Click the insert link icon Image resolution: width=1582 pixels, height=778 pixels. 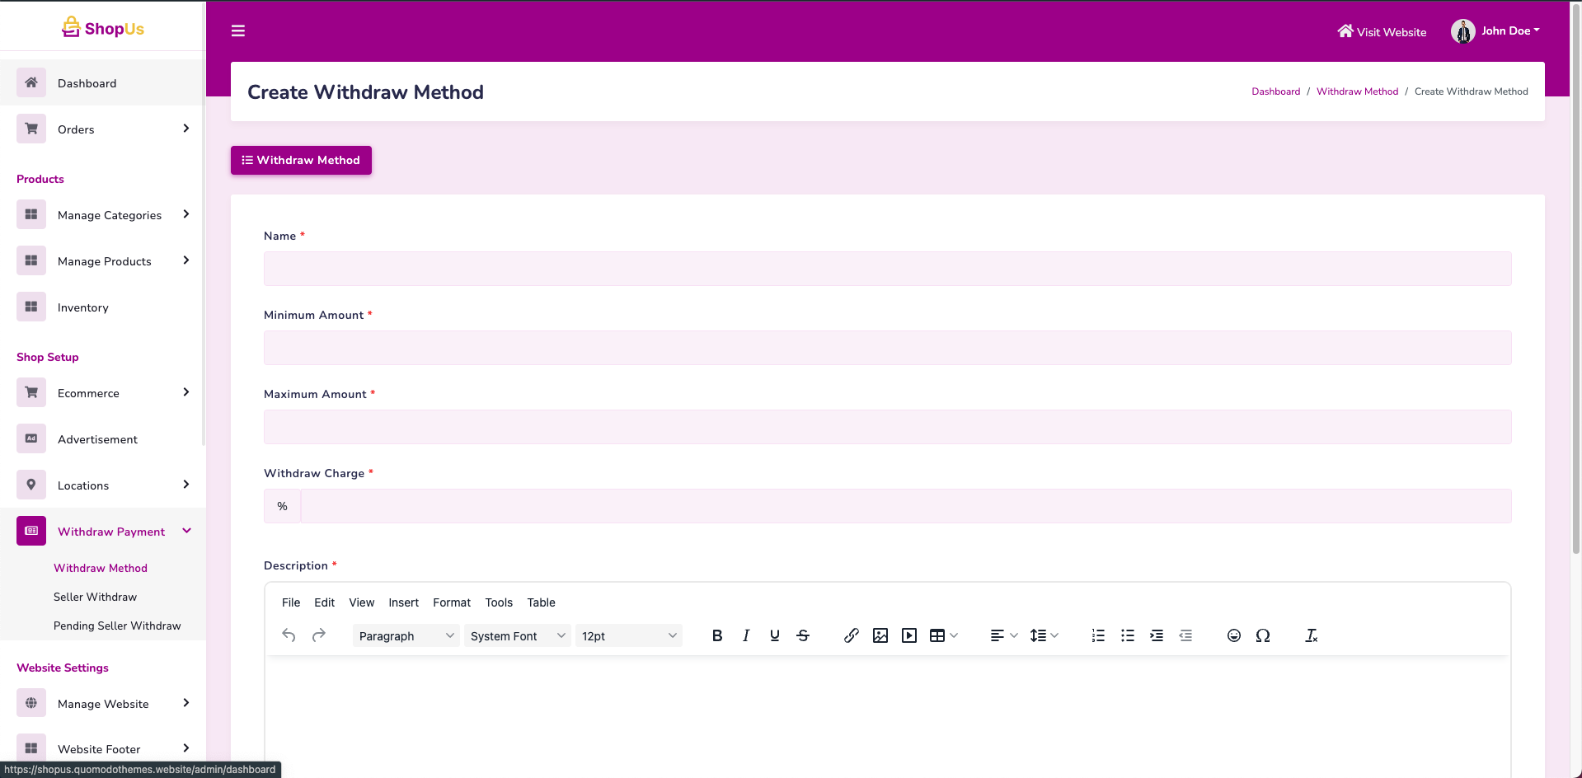click(x=851, y=635)
